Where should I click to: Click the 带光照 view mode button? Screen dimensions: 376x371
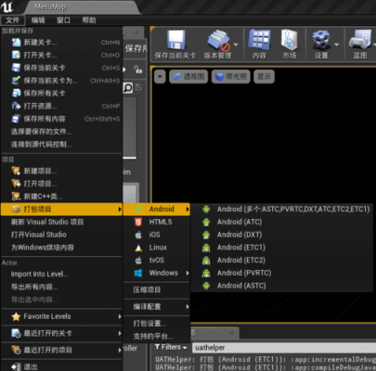pyautogui.click(x=231, y=76)
